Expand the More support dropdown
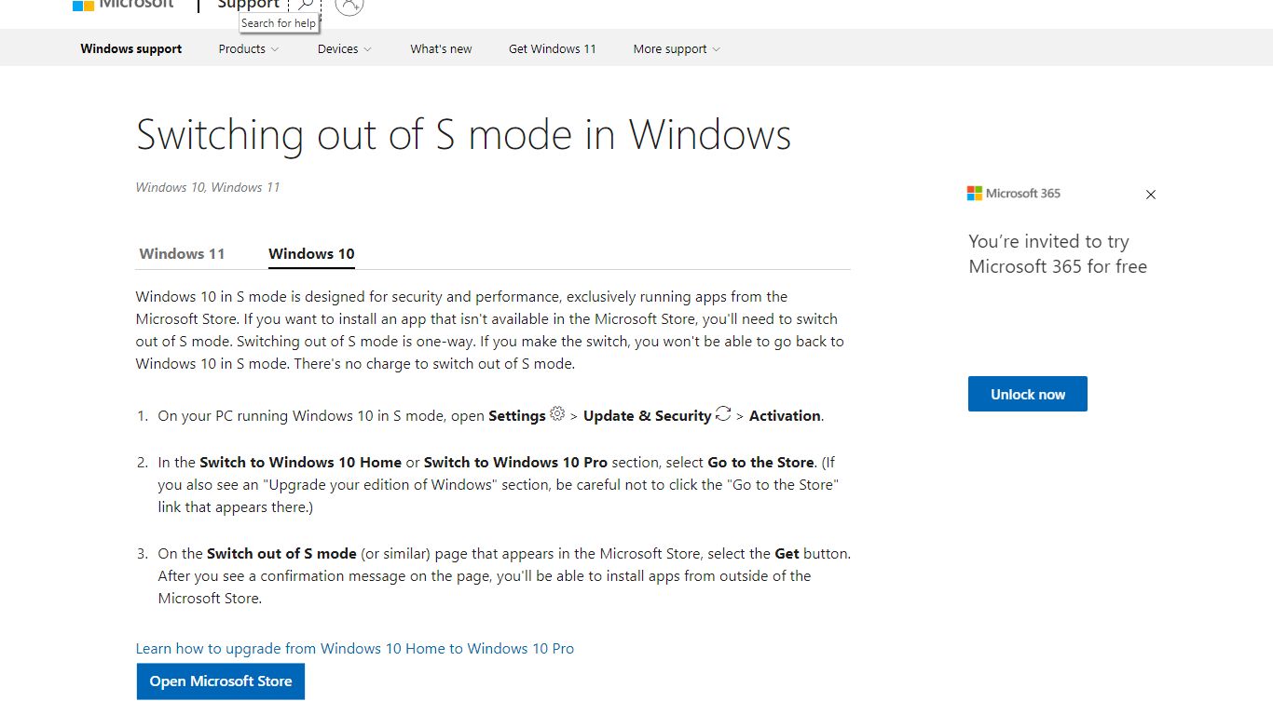Image resolution: width=1273 pixels, height=715 pixels. coord(677,49)
